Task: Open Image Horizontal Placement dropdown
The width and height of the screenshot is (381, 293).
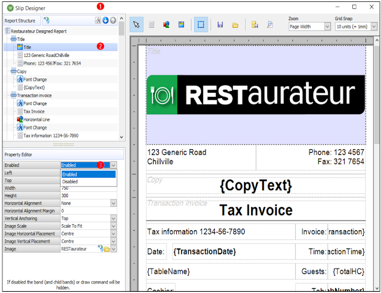Action: pyautogui.click(x=114, y=234)
